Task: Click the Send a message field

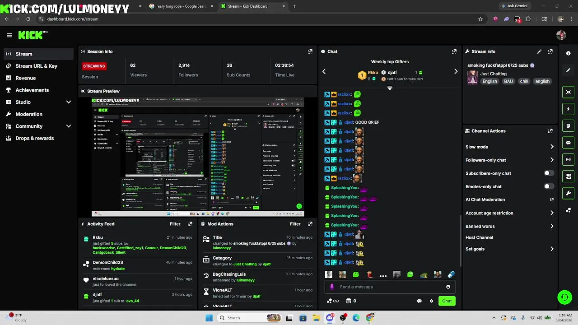Action: 389,287
